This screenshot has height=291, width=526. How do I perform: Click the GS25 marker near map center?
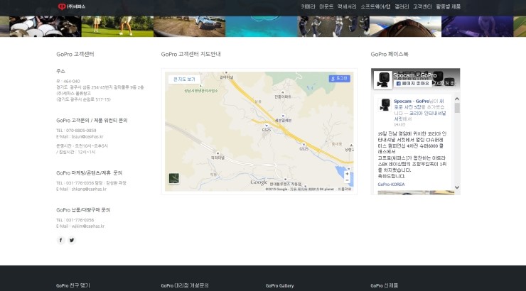click(x=267, y=126)
